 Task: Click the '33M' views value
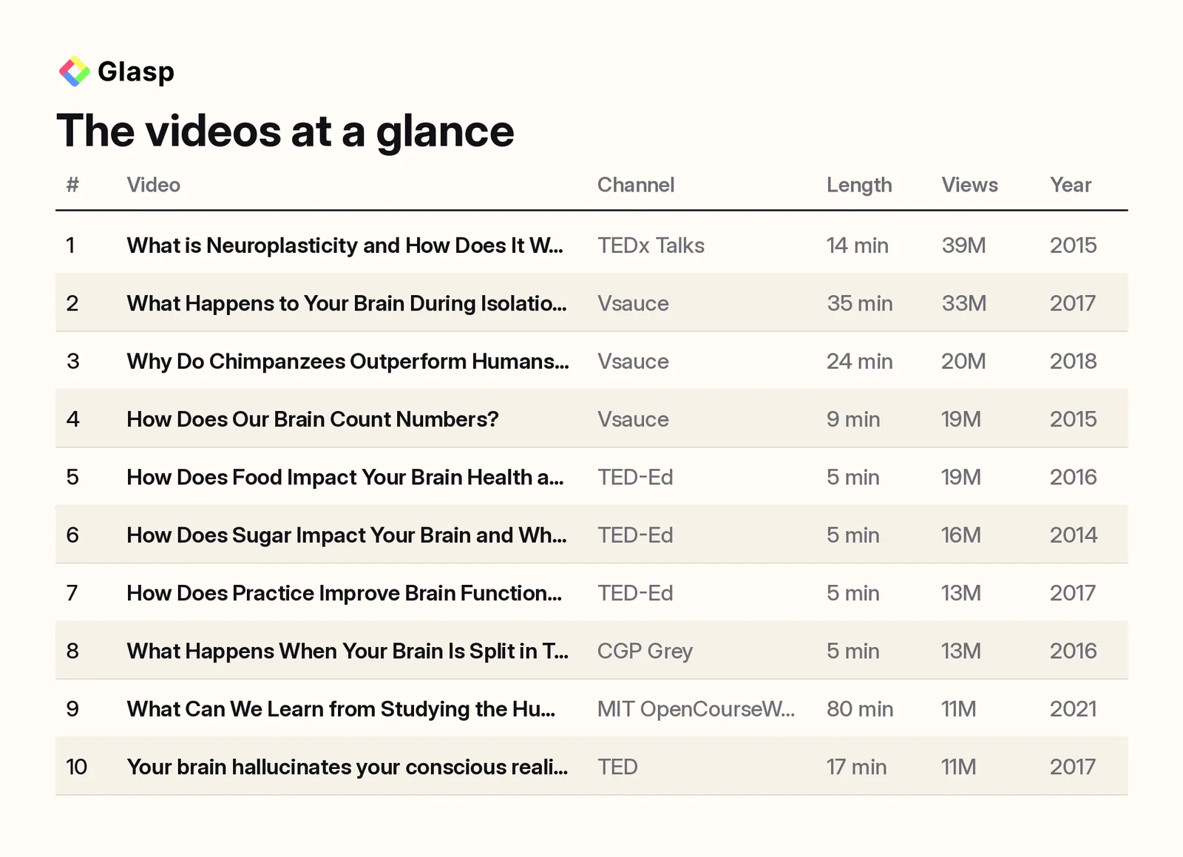[x=964, y=303]
